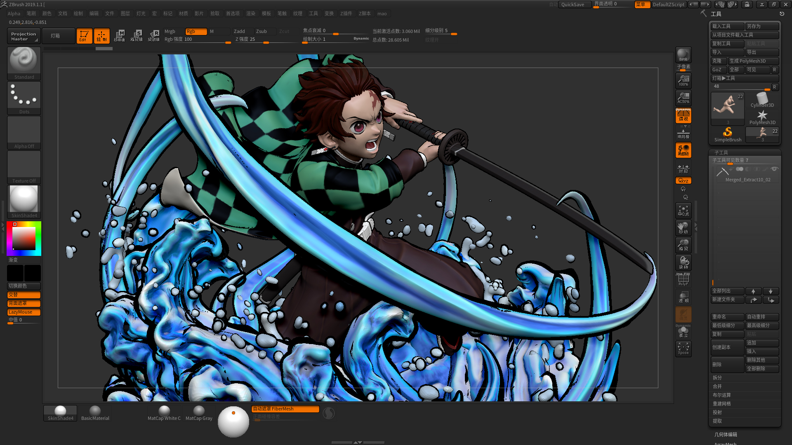Image resolution: width=792 pixels, height=445 pixels.
Task: Toggle Merged_Extract10_02 eye visibility
Action: click(774, 169)
